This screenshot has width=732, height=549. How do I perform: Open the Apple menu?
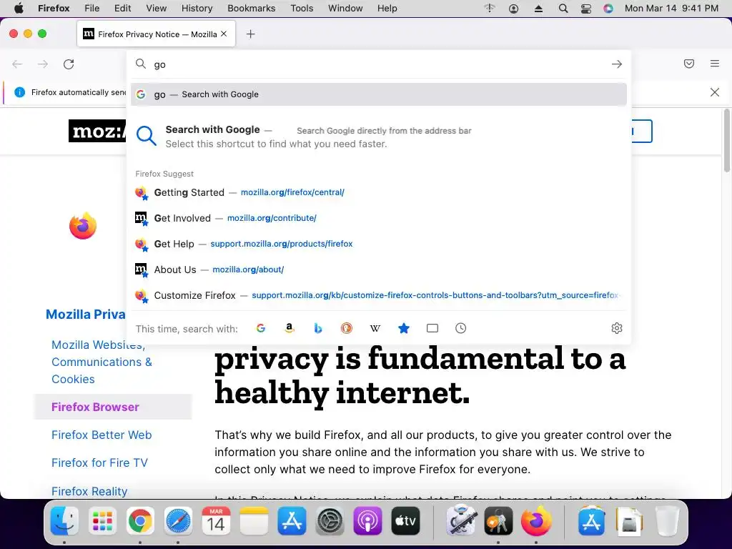pyautogui.click(x=19, y=8)
